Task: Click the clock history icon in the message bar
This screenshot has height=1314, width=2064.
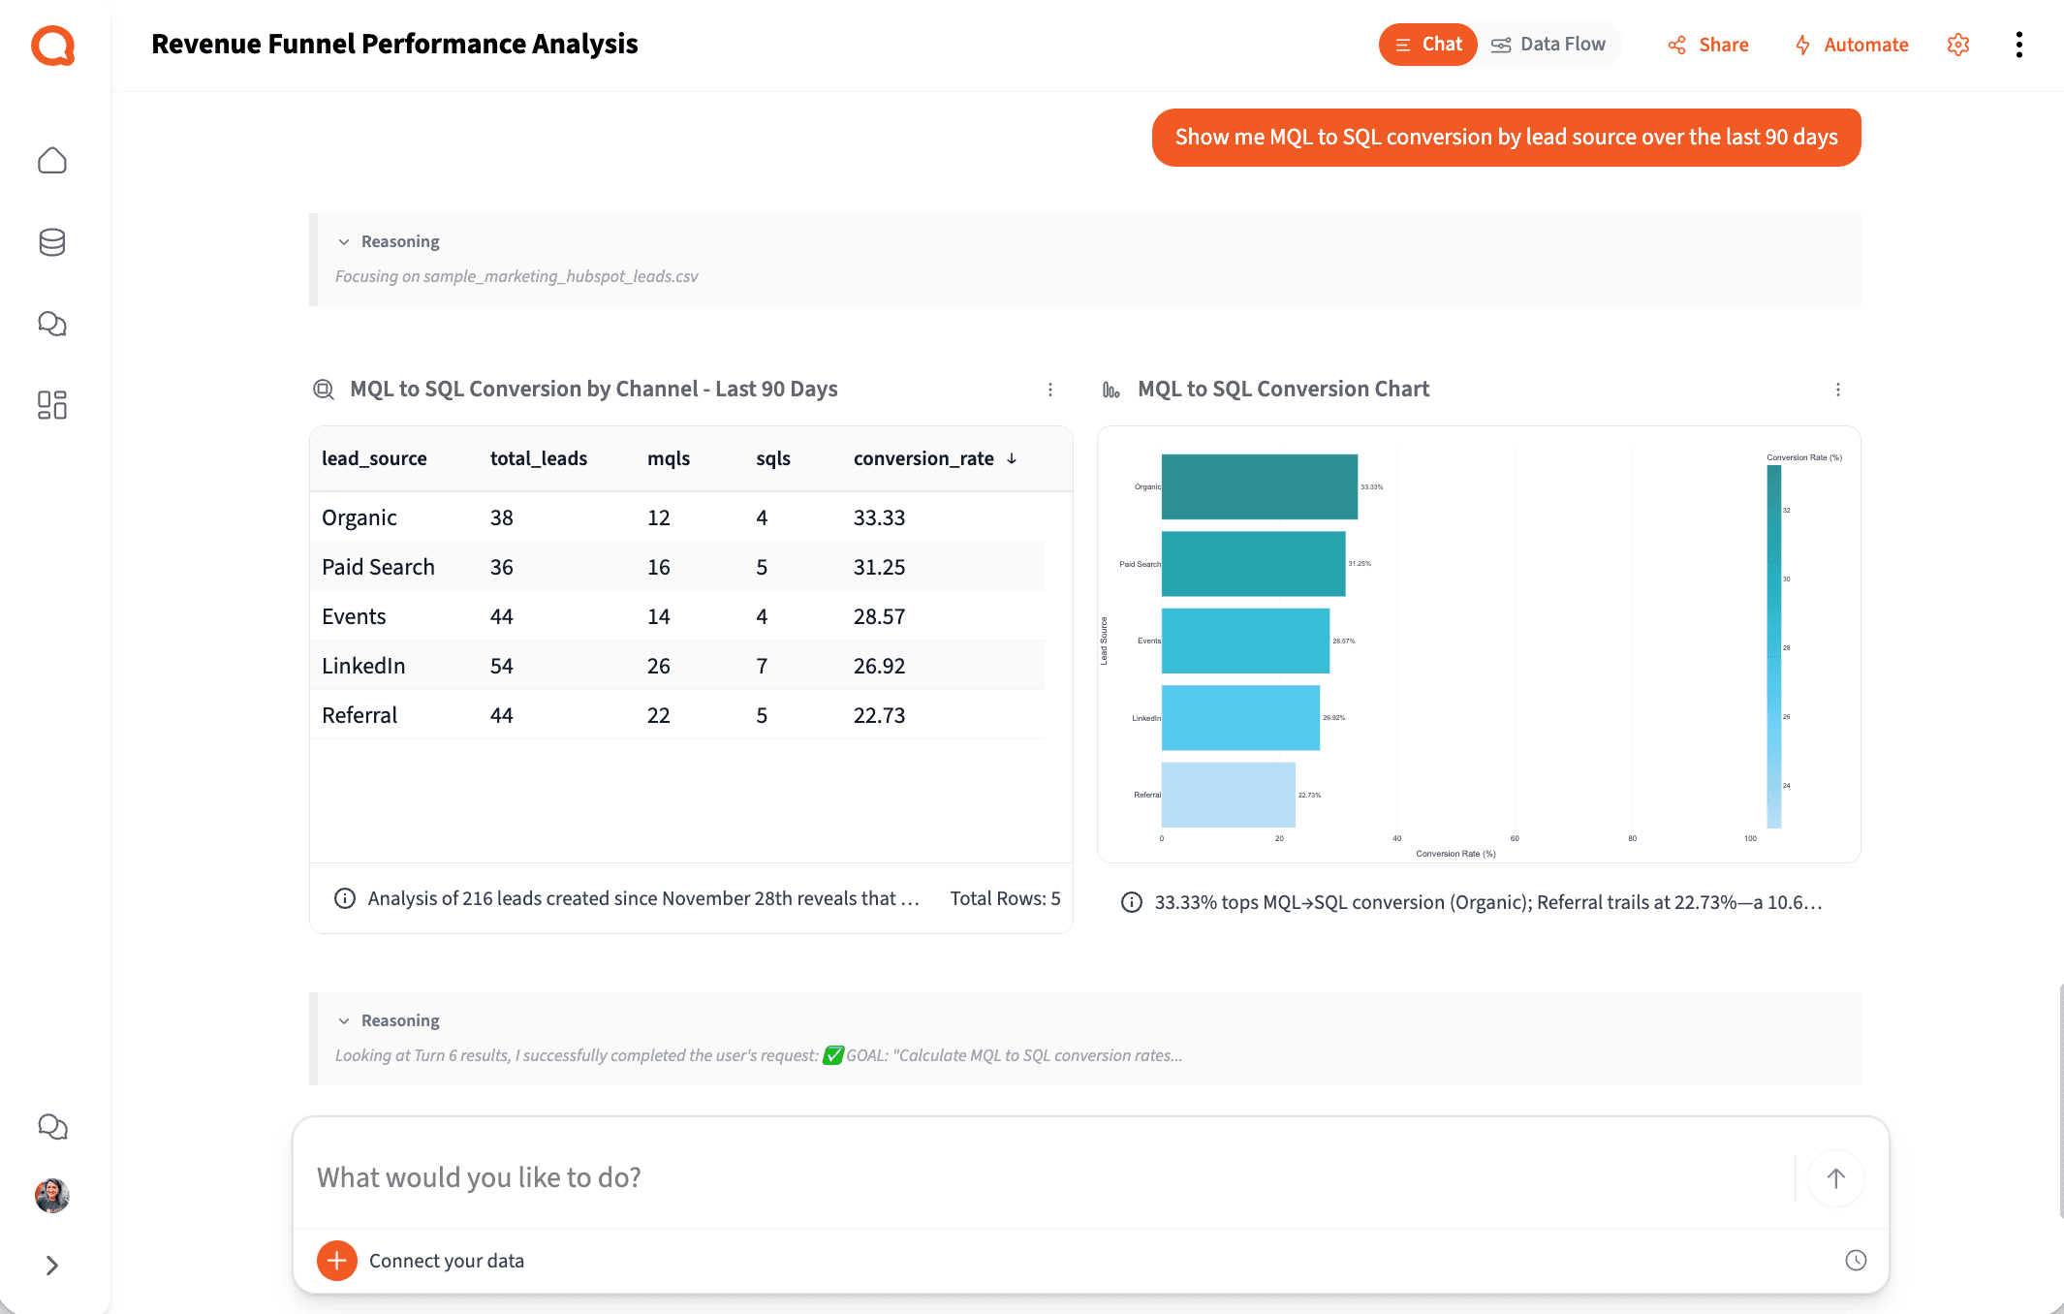Action: pos(1856,1260)
